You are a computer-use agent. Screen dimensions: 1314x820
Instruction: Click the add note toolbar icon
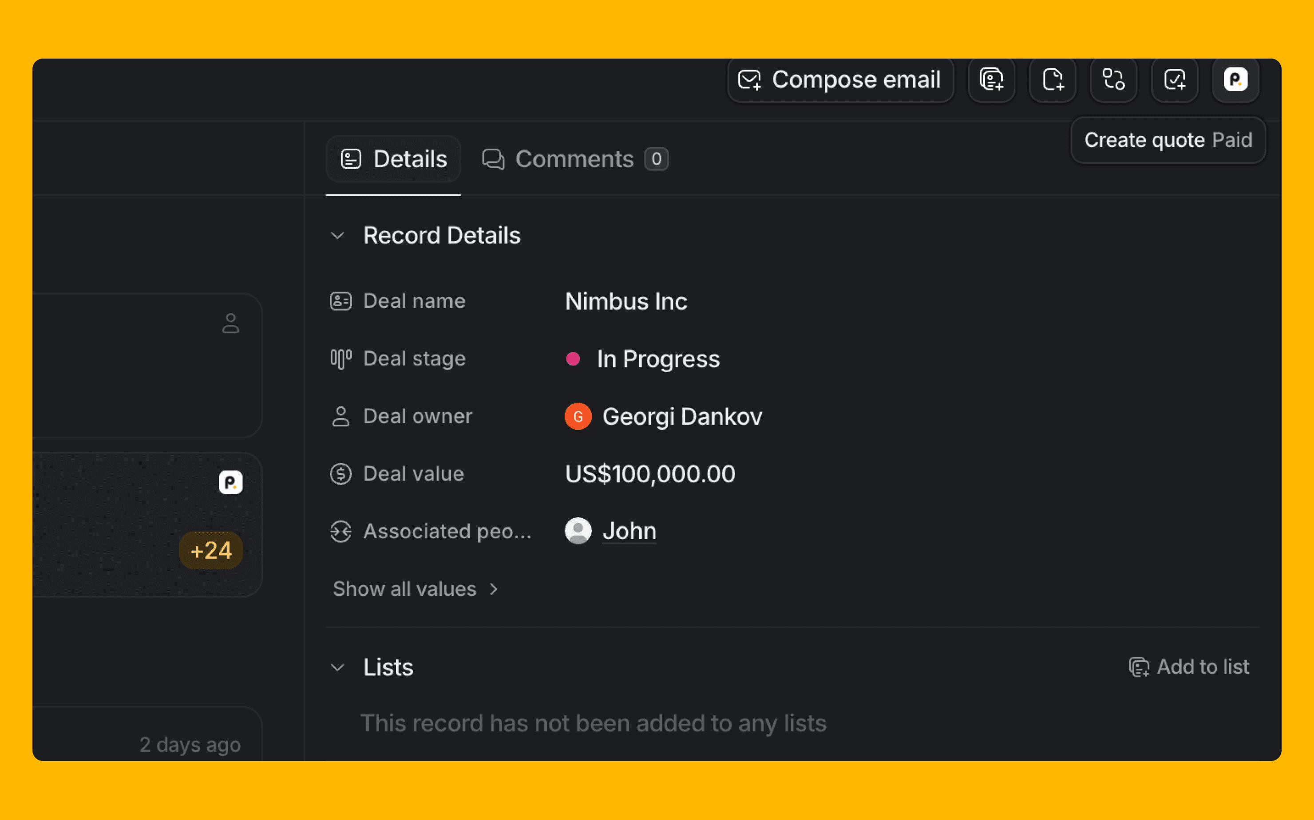coord(1052,80)
